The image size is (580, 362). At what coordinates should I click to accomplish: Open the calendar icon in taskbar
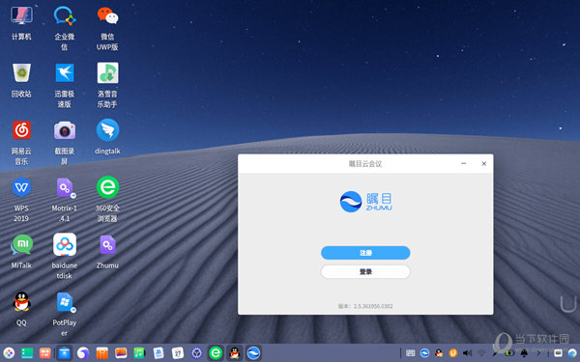tap(178, 353)
